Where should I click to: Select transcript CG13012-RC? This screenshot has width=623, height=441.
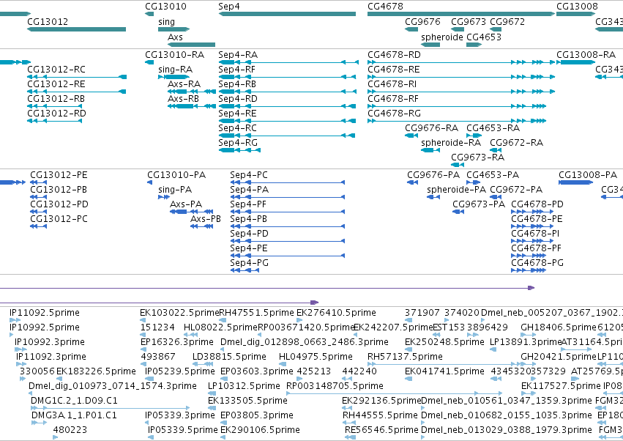click(56, 69)
